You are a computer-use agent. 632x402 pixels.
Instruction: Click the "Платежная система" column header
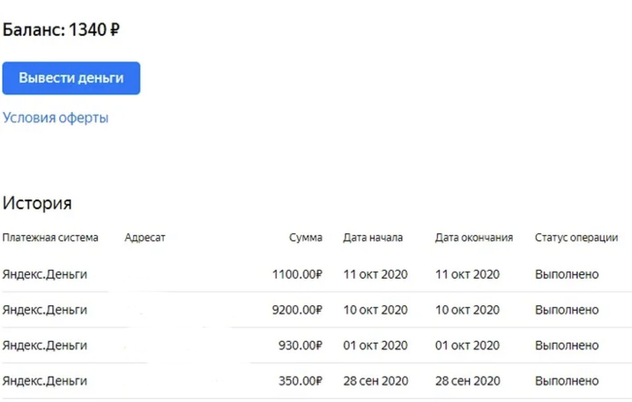click(x=50, y=237)
